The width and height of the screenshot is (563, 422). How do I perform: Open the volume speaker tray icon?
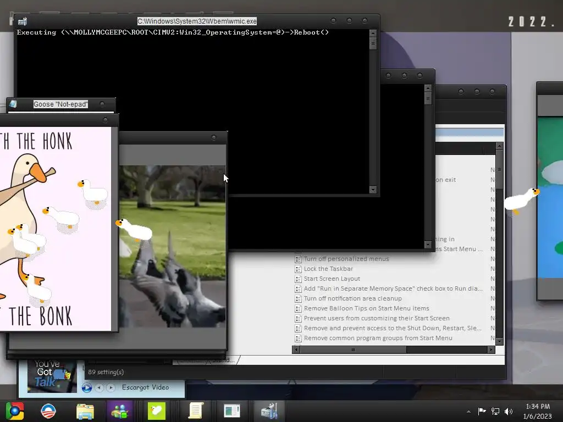508,411
